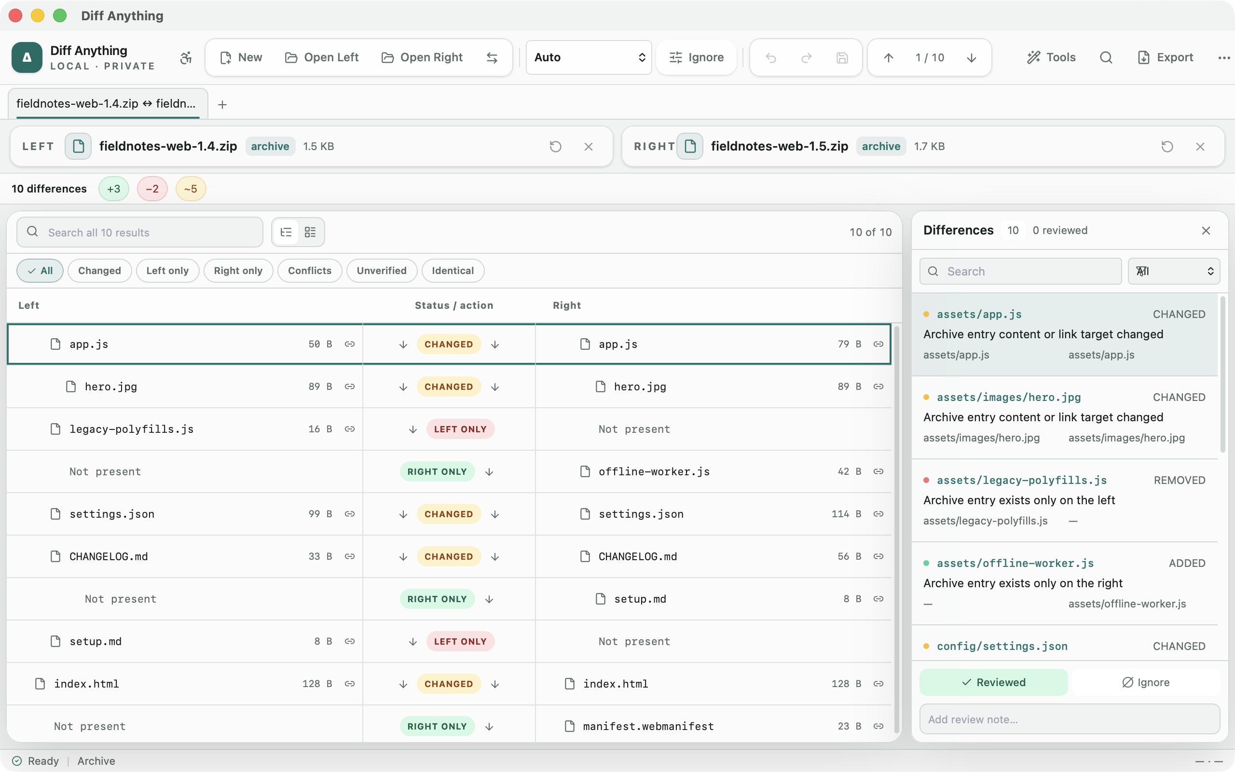
Task: Swap left and right sides icon
Action: (x=492, y=58)
